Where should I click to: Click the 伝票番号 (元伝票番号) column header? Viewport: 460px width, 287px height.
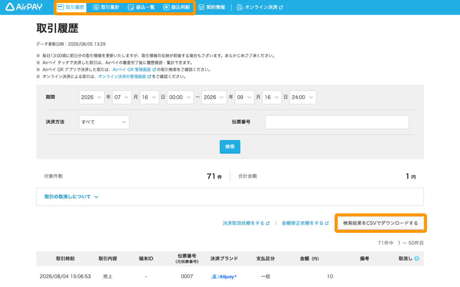coord(187,259)
